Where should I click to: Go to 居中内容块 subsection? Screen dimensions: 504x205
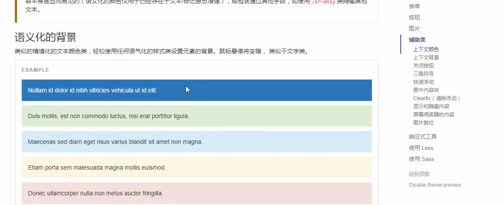[426, 90]
